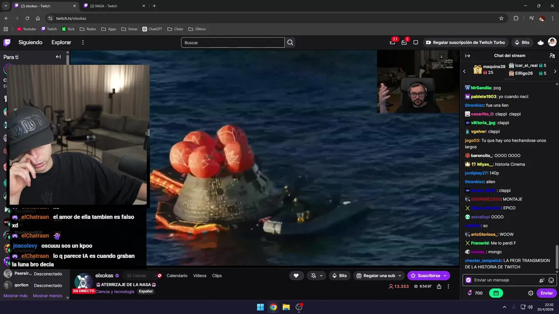Open chat settings gear

pyautogui.click(x=531, y=293)
